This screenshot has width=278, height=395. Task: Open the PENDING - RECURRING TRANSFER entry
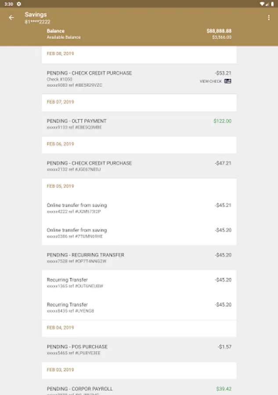(x=139, y=258)
